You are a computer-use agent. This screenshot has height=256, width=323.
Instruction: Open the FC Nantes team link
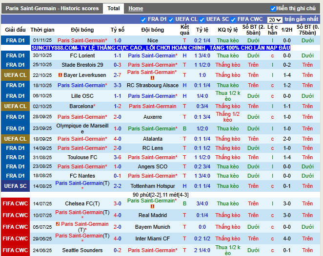(x=82, y=176)
